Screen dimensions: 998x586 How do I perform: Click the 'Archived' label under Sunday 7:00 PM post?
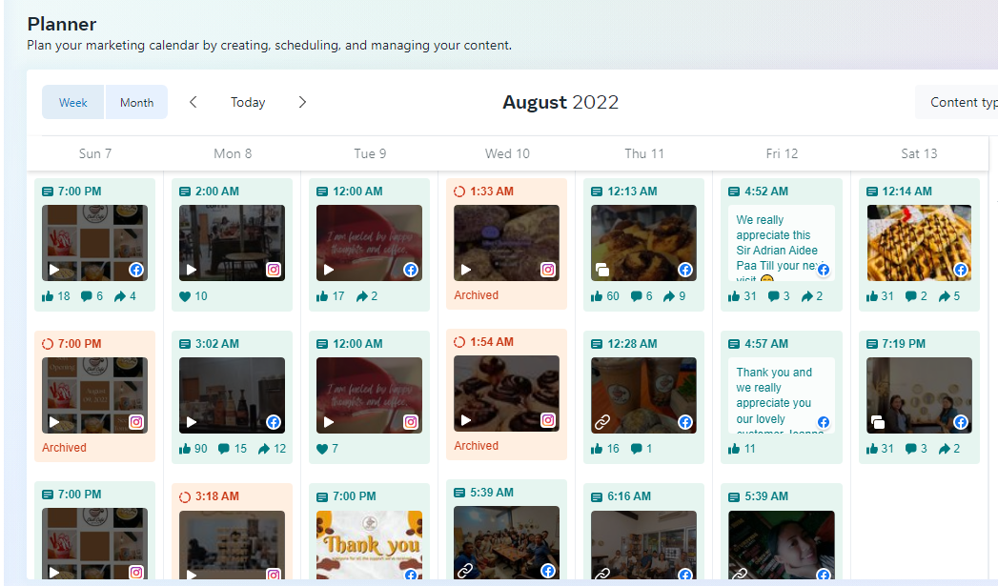point(64,448)
